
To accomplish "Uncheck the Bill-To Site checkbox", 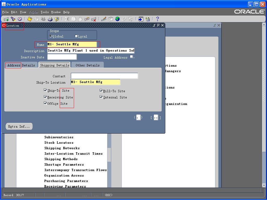I will point(101,90).
